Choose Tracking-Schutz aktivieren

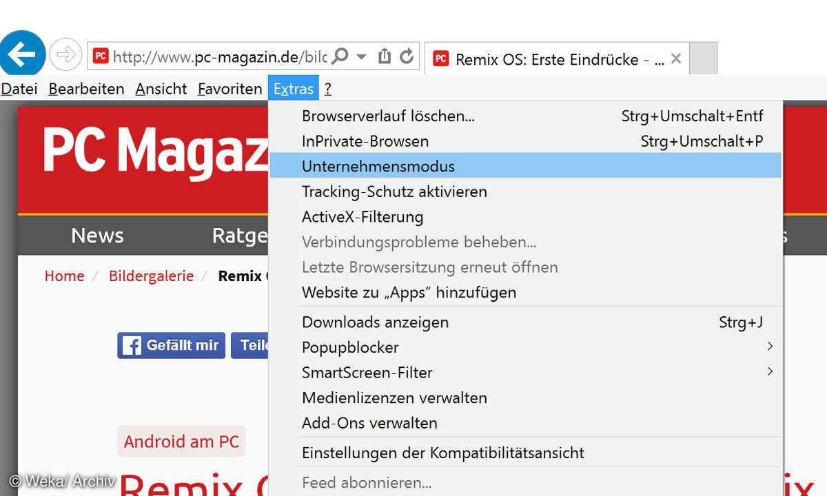(526, 192)
